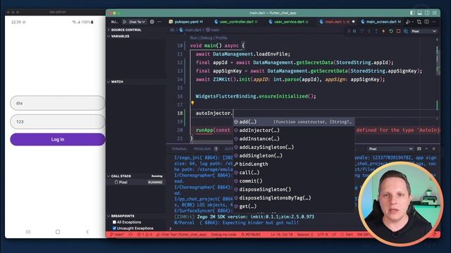Trigger Flutter hot reload lightning bolt
The width and height of the screenshot is (451, 253).
[383, 31]
